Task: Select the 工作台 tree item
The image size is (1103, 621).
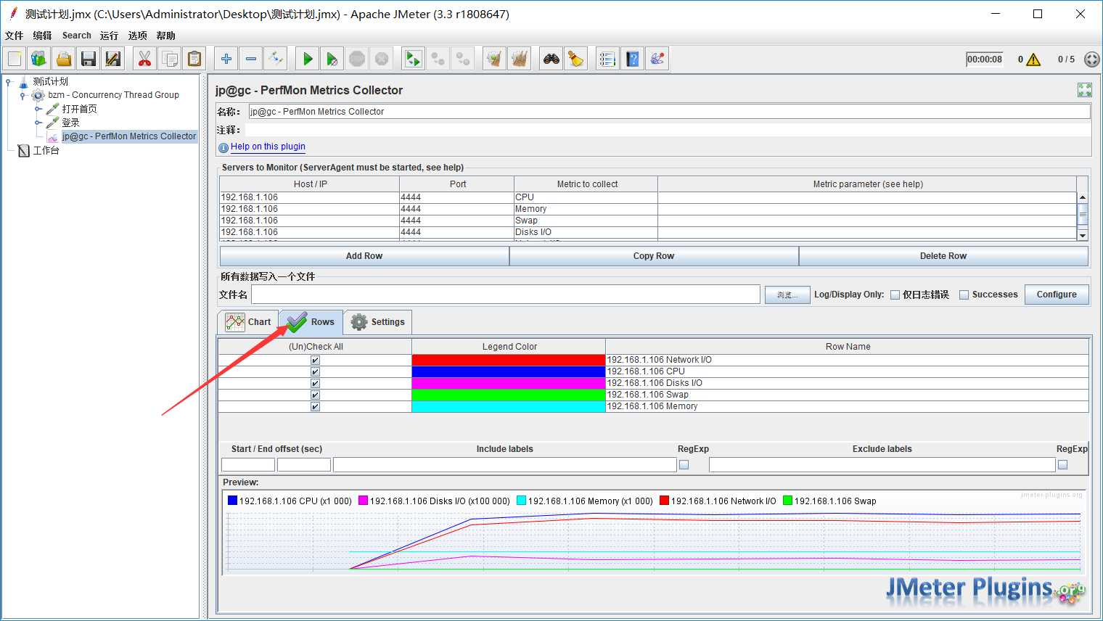Action: click(x=46, y=151)
